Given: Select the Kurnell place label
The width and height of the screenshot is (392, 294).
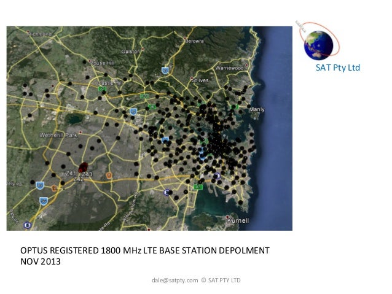Looking at the screenshot, I should pyautogui.click(x=236, y=219).
